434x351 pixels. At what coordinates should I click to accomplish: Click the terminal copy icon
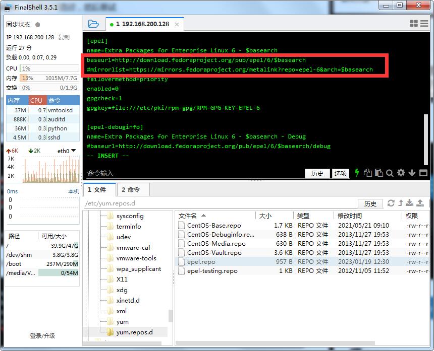pos(368,173)
